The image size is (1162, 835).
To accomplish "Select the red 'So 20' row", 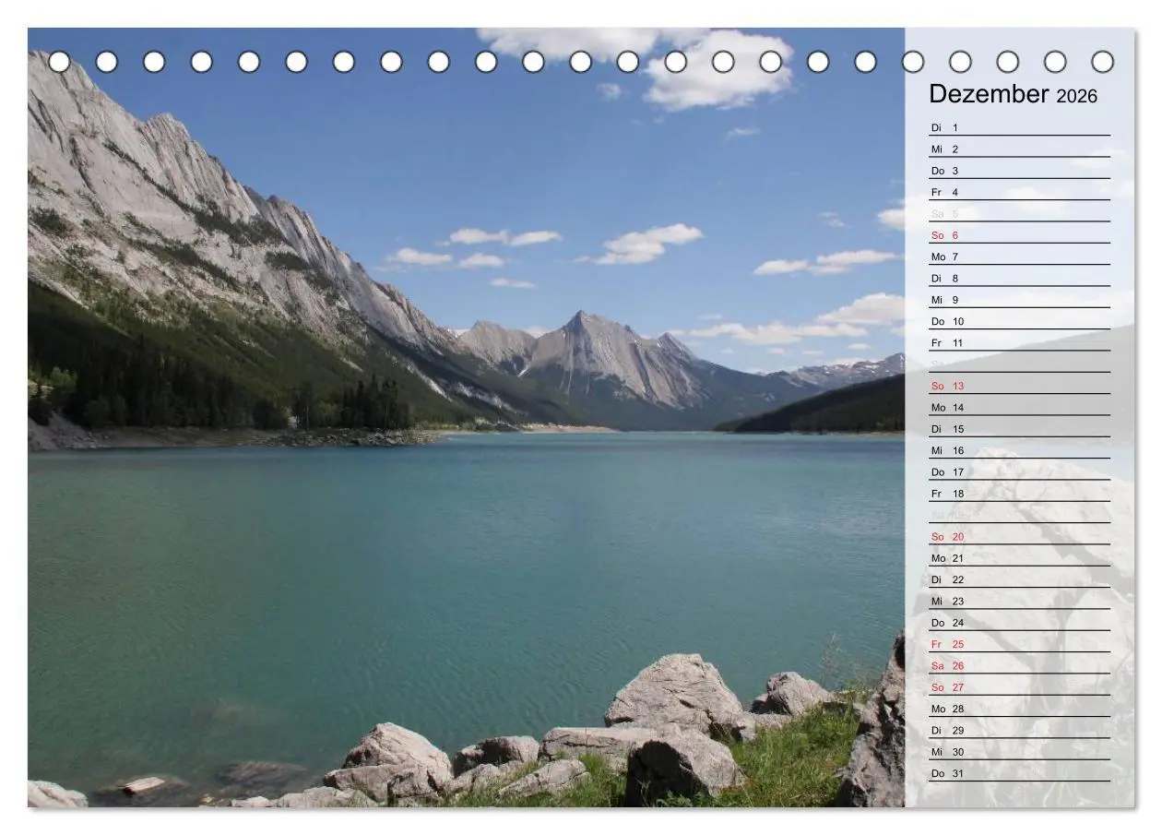I will (x=1019, y=536).
